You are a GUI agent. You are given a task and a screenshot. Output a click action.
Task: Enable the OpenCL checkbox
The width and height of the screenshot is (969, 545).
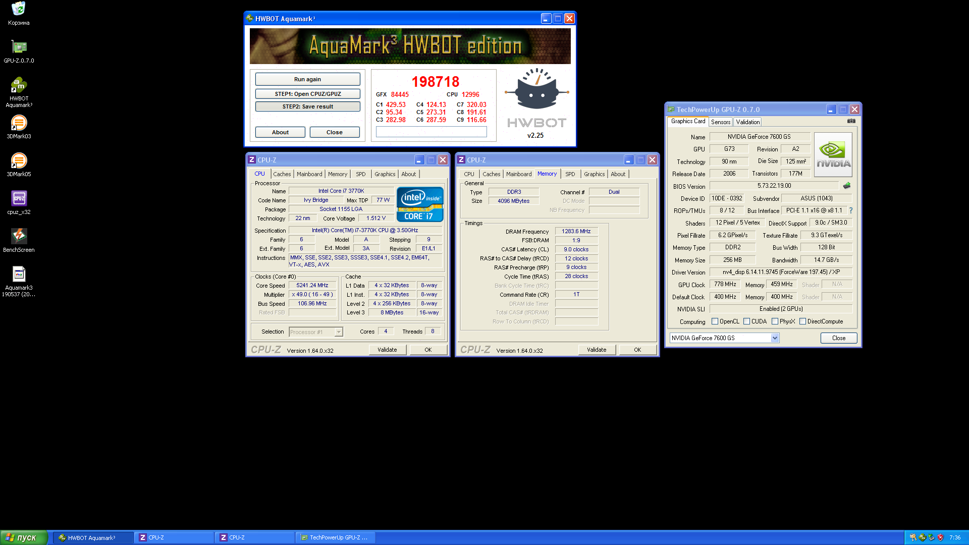pos(715,321)
